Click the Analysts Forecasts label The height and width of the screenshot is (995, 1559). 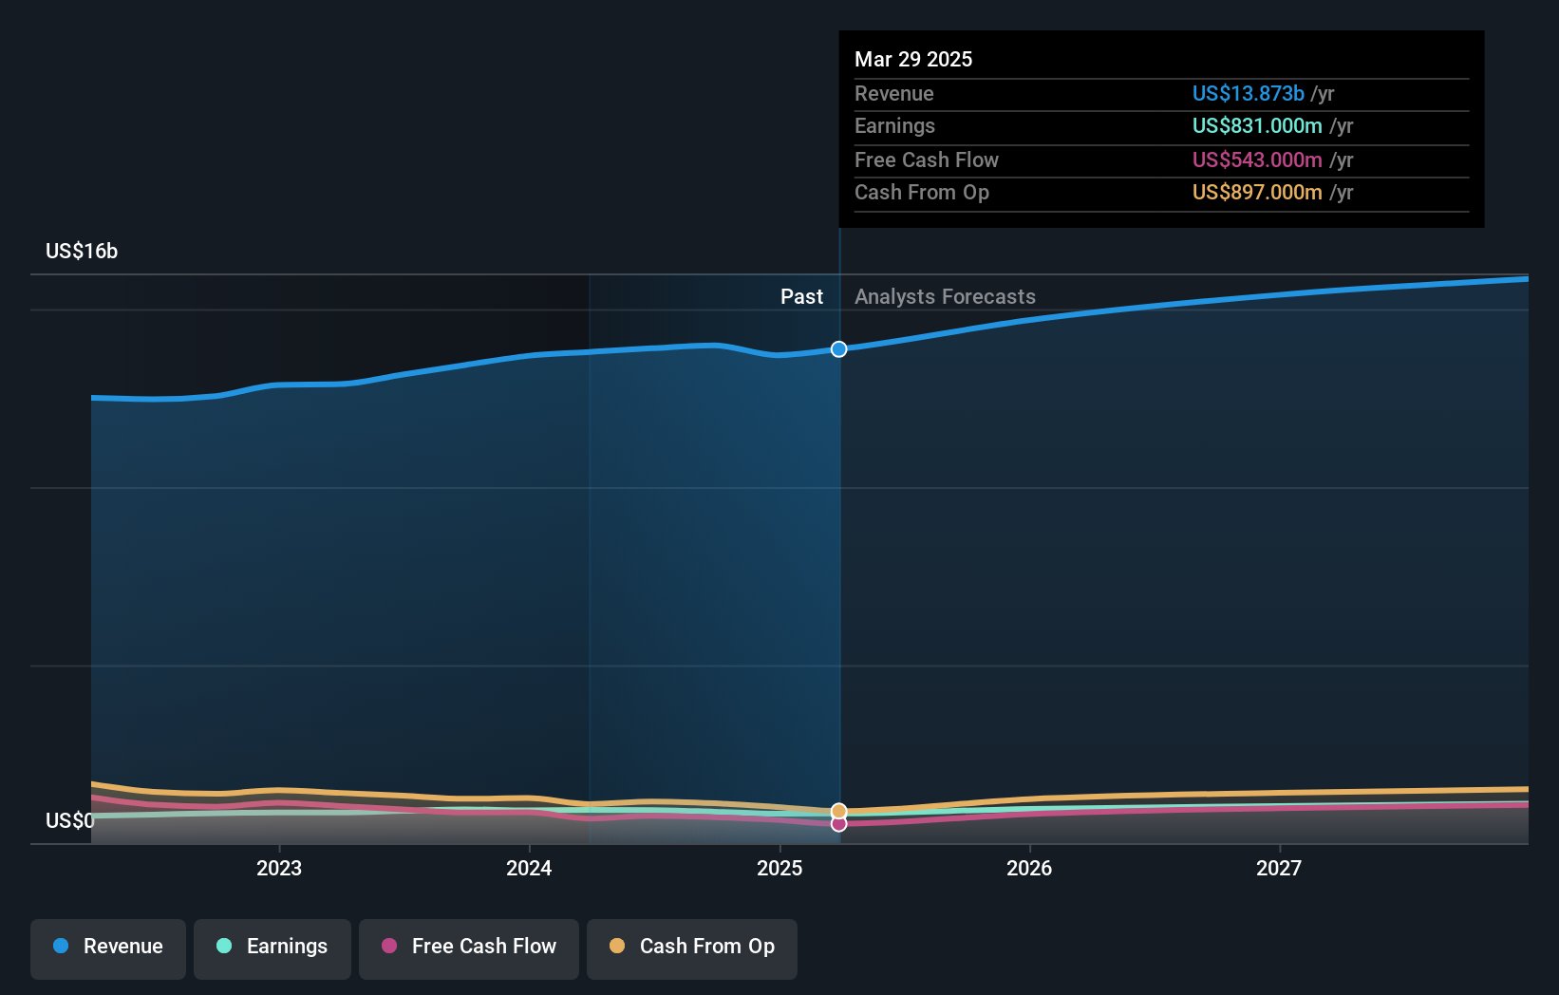pos(945,296)
